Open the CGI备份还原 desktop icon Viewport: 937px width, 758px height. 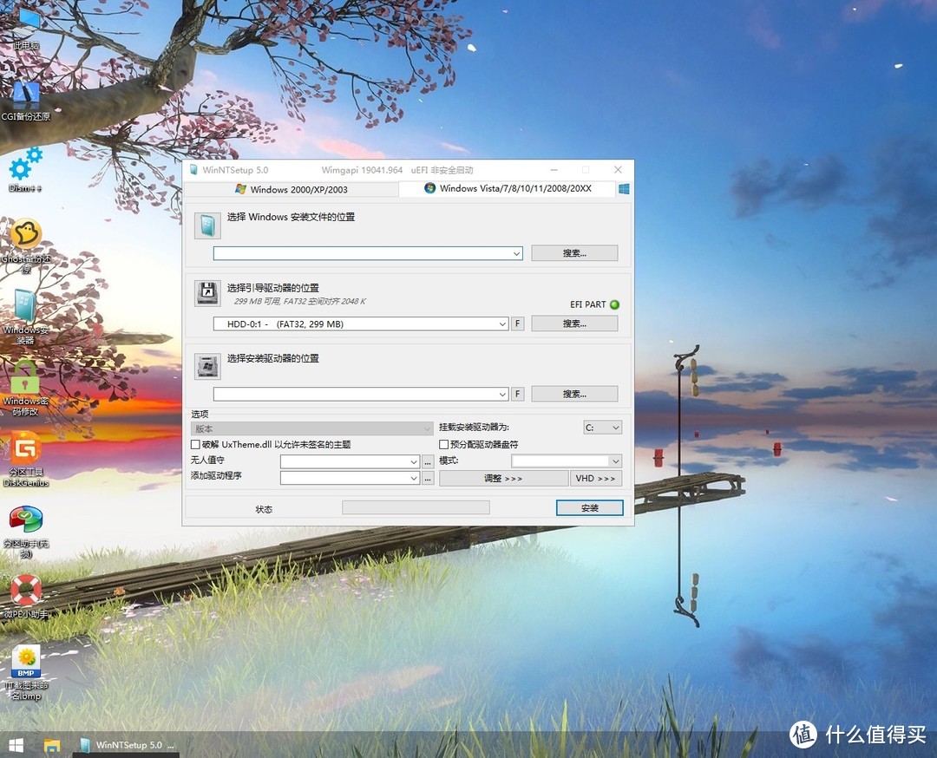tap(25, 101)
